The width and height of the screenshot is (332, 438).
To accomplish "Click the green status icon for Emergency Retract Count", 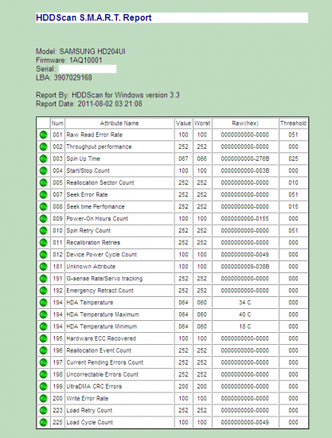I will coord(43,291).
